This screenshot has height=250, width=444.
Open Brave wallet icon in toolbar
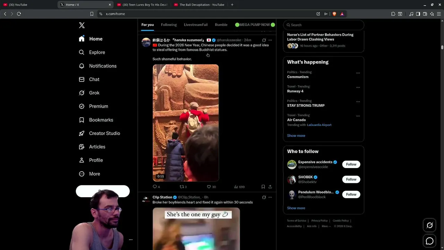coord(425,14)
